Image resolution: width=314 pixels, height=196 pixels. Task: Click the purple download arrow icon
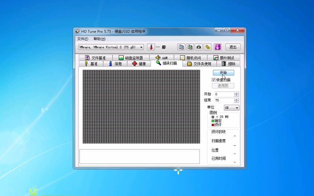pyautogui.click(x=218, y=47)
